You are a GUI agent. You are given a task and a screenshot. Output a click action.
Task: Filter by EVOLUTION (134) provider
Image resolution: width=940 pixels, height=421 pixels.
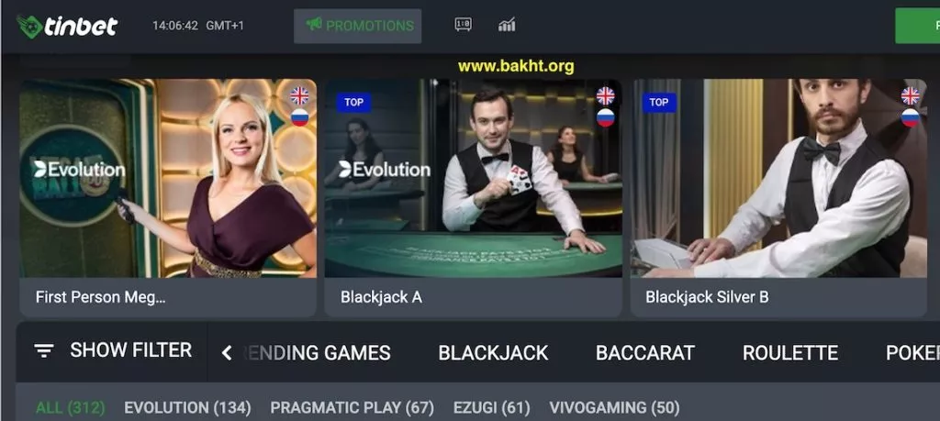[187, 408]
